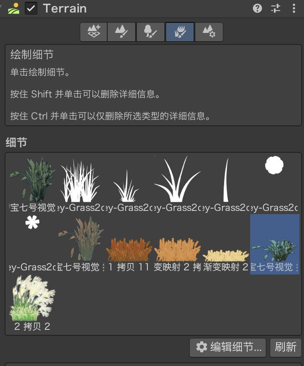This screenshot has height=366, width=304.
Task: Open the component presets sliders icon
Action: pyautogui.click(x=276, y=9)
